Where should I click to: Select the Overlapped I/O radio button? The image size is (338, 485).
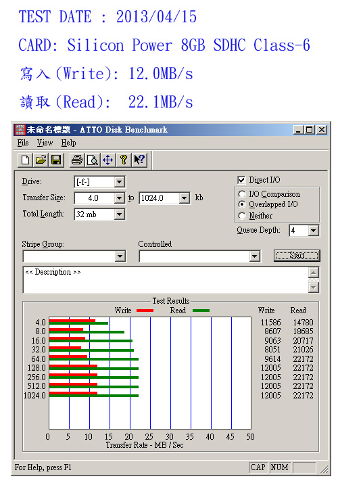(x=242, y=204)
